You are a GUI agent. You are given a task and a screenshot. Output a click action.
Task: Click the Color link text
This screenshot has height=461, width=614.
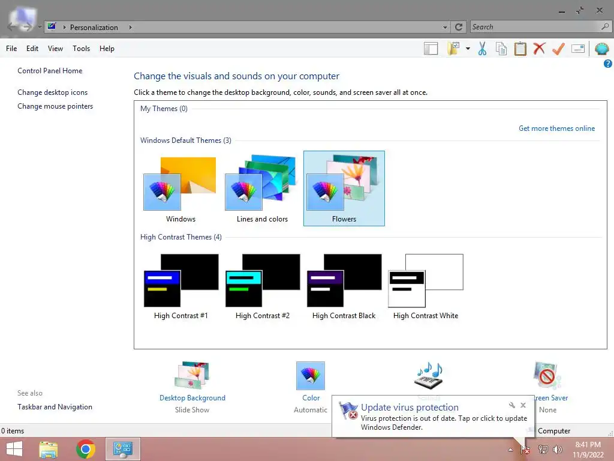pos(311,398)
